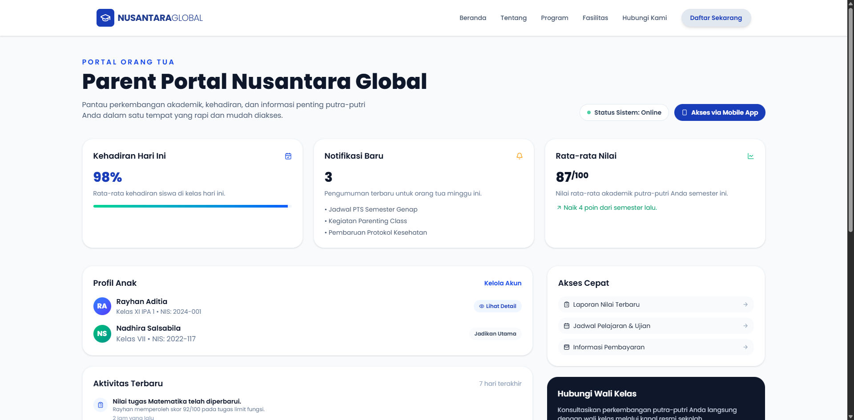Click the calendar icon beside Jadwal Pelajaran & Ujian
The width and height of the screenshot is (854, 420).
coord(567,326)
